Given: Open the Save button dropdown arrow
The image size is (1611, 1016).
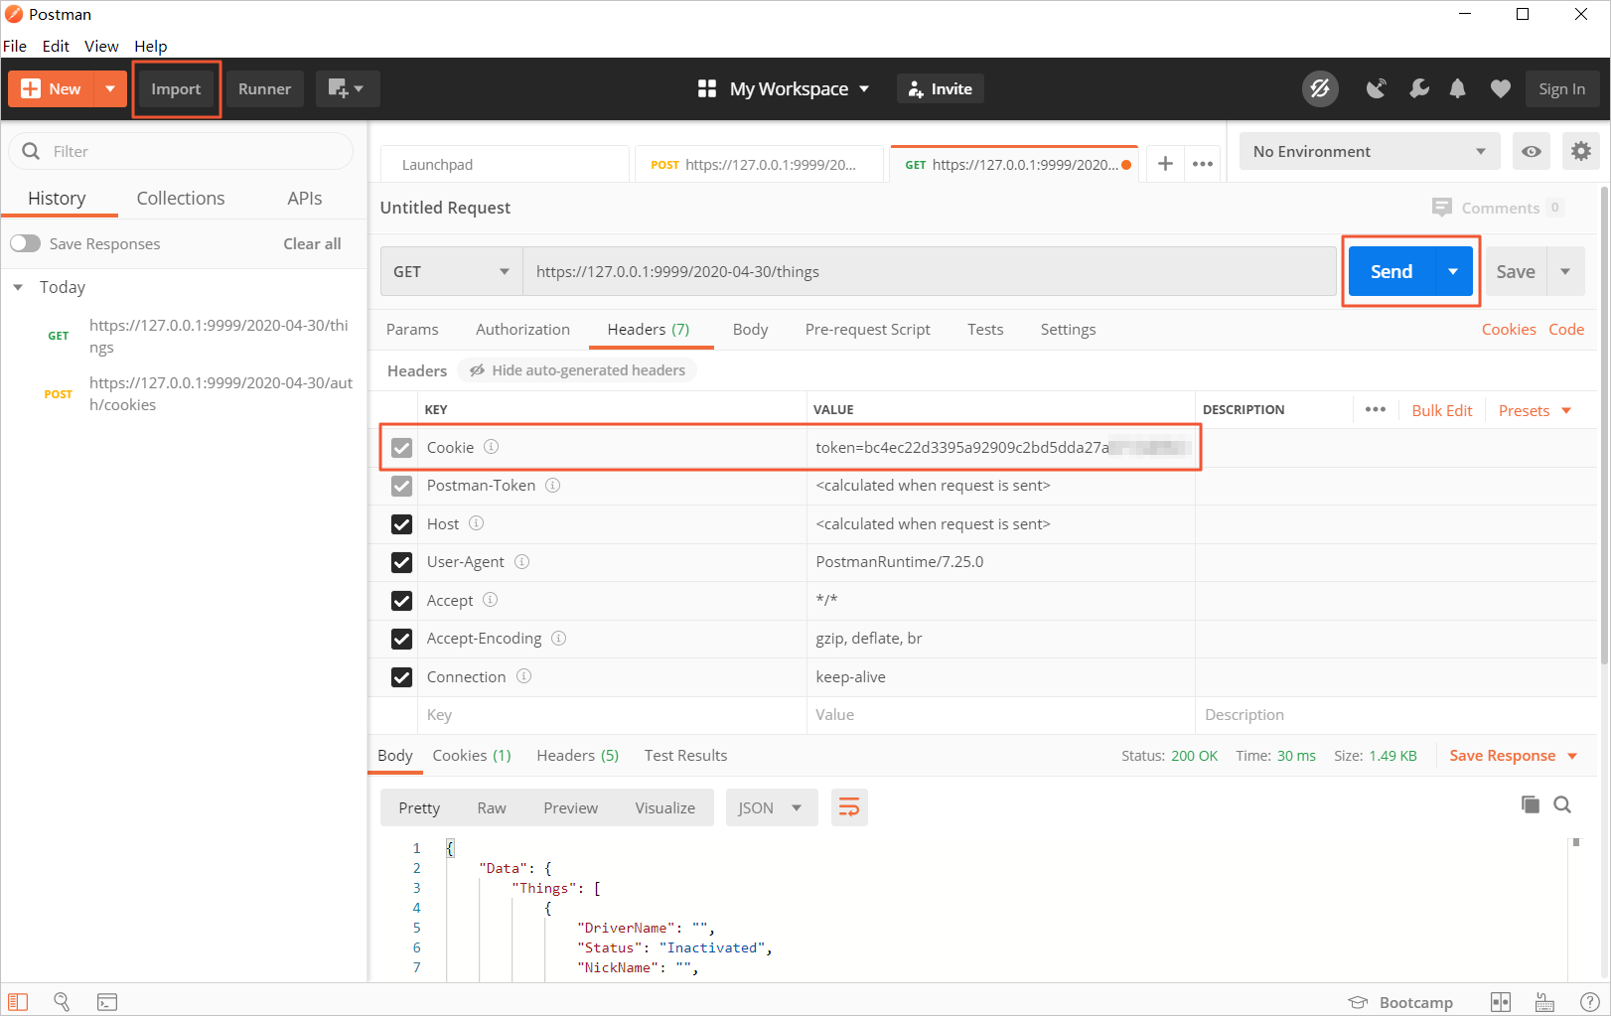Looking at the screenshot, I should pos(1565,271).
